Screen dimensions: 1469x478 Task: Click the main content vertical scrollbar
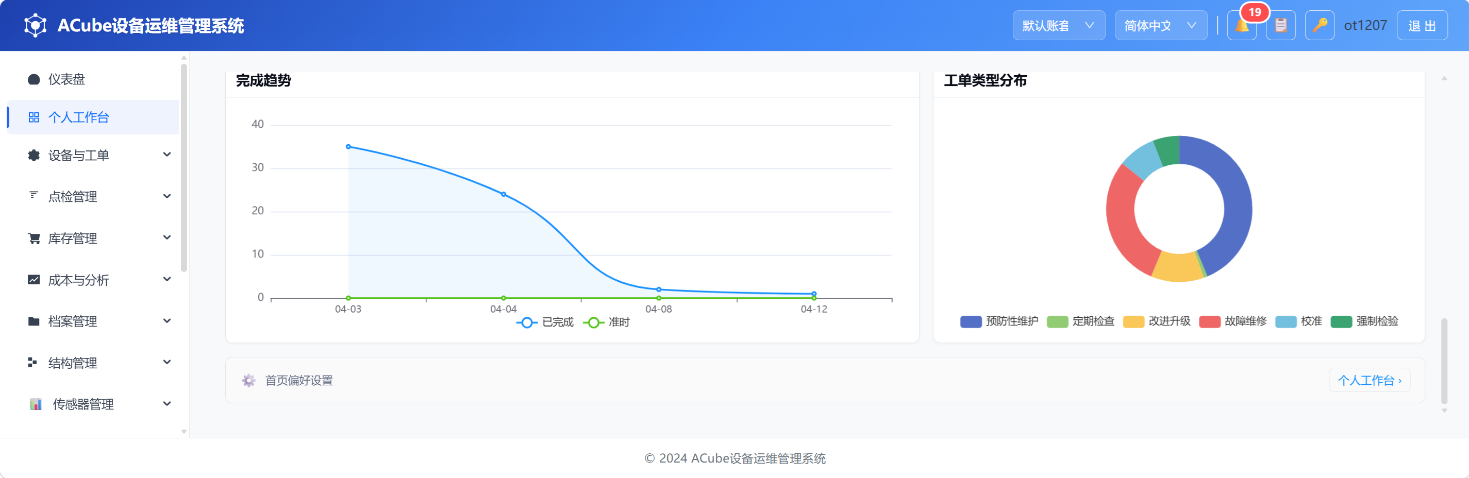tap(1444, 361)
